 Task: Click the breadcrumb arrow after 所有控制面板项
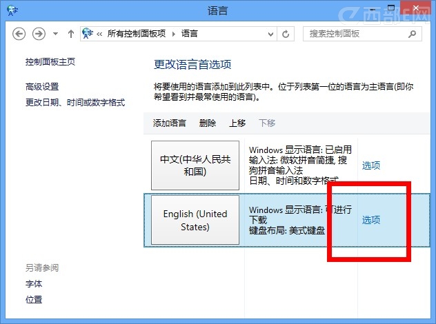pos(177,33)
